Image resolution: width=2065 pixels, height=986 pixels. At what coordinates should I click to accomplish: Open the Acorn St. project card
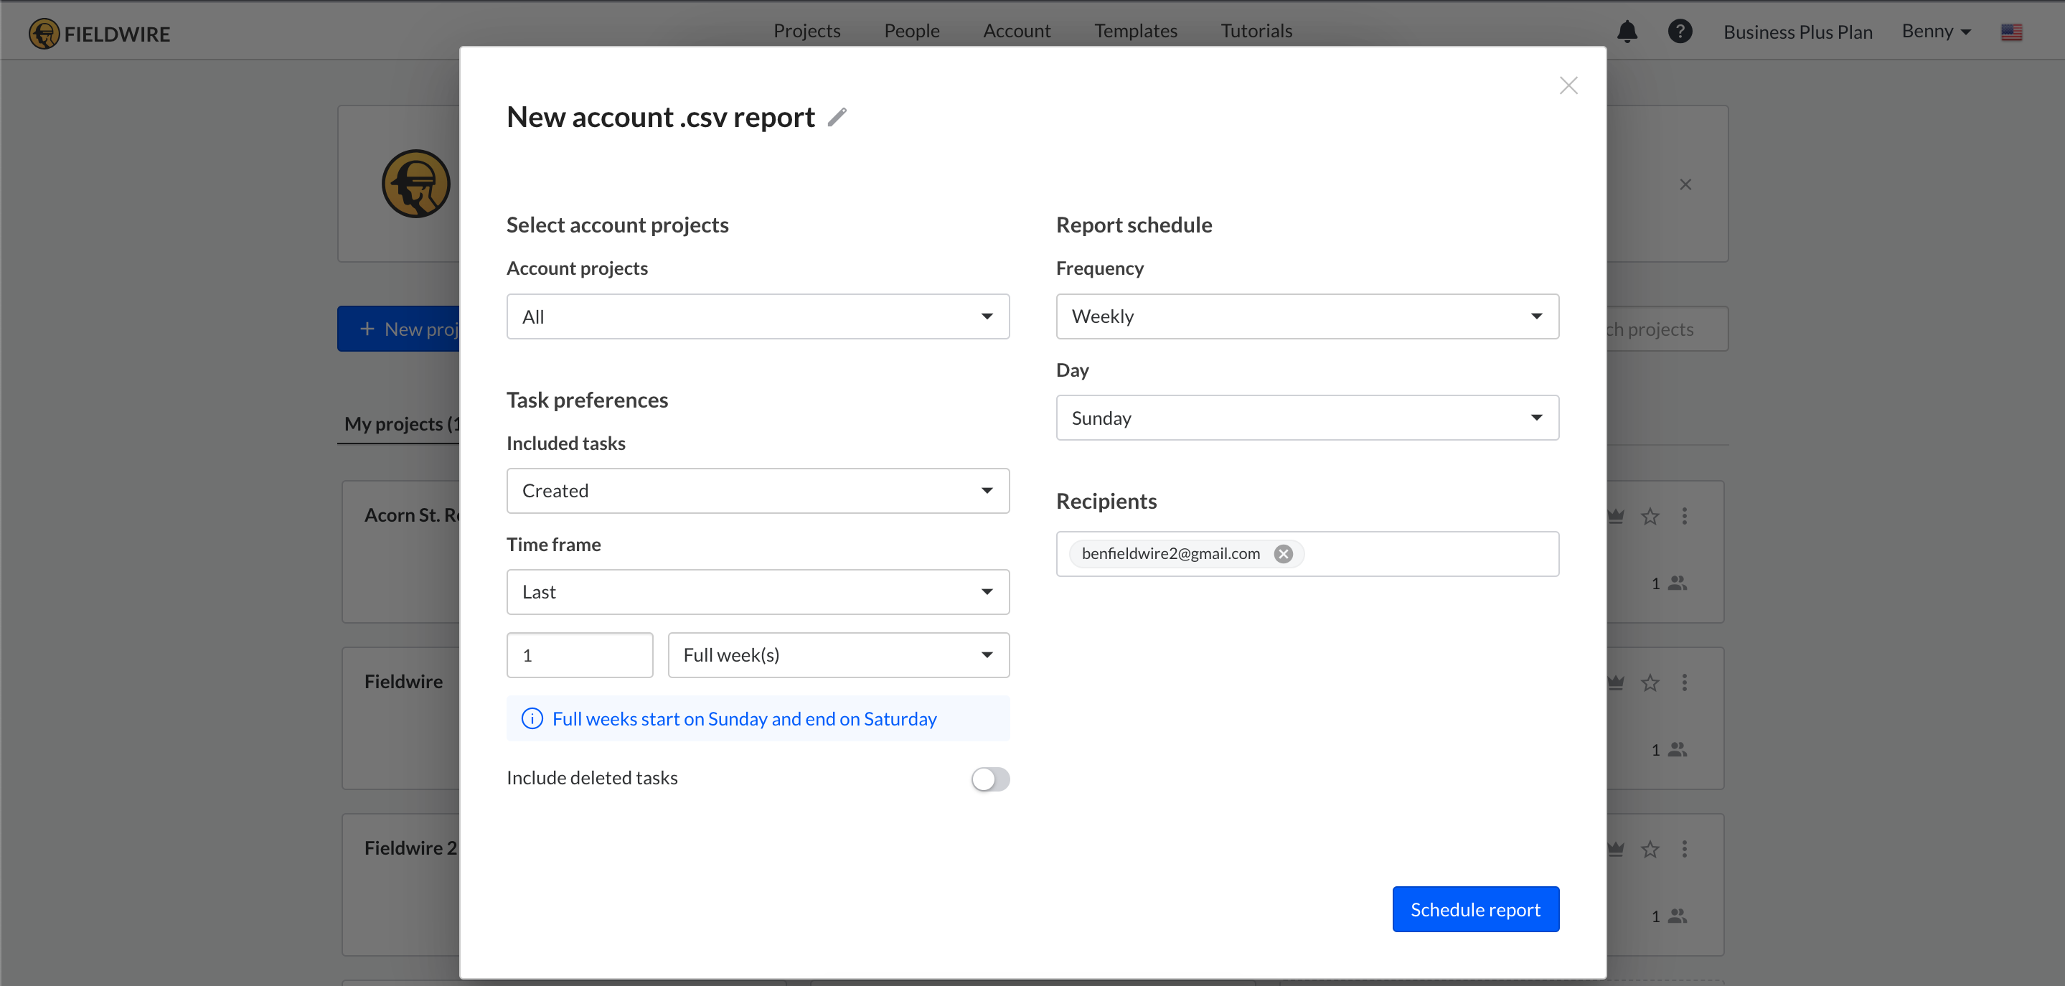pyautogui.click(x=401, y=552)
